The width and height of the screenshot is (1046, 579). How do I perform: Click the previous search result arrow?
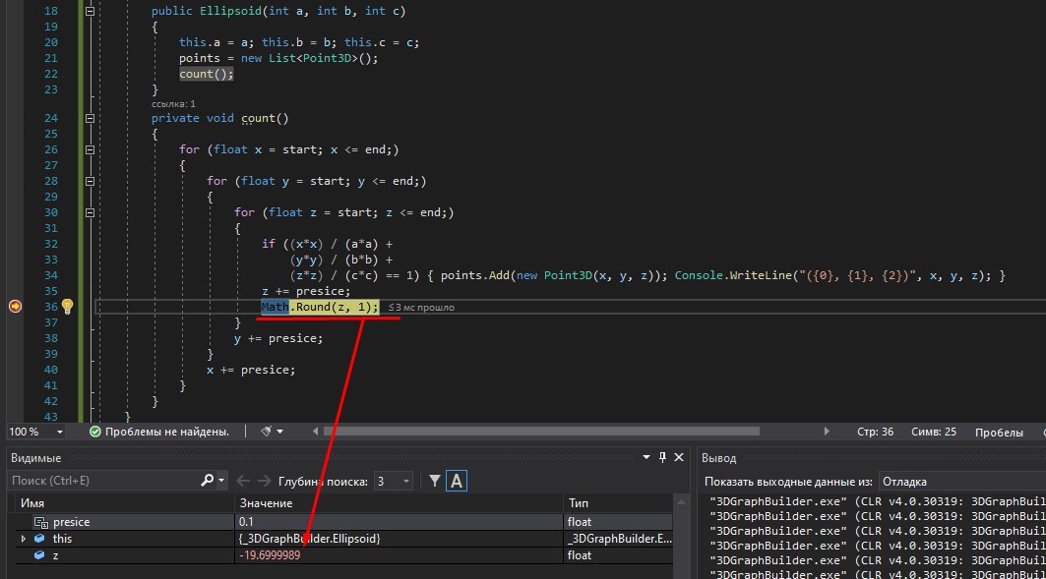tap(243, 481)
